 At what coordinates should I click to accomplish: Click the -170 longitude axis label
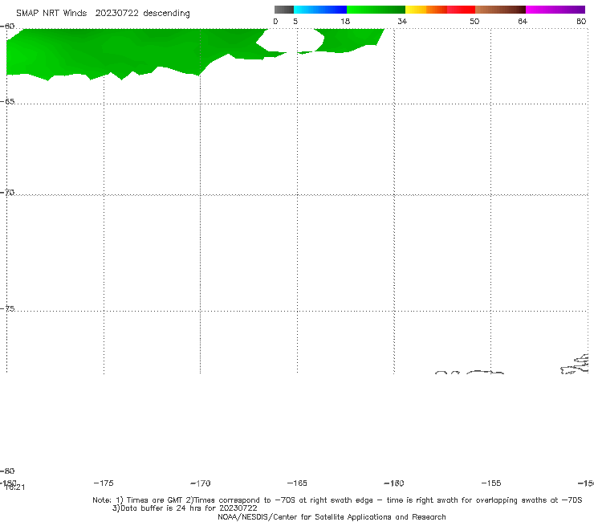pyautogui.click(x=201, y=483)
